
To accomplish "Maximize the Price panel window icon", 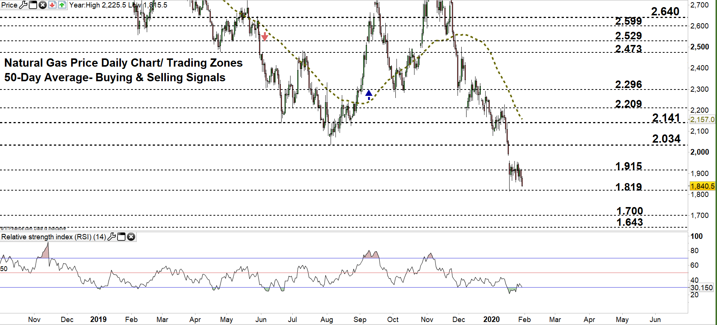I will coord(33,5).
